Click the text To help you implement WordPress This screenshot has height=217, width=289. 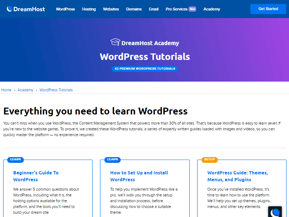coord(144,201)
